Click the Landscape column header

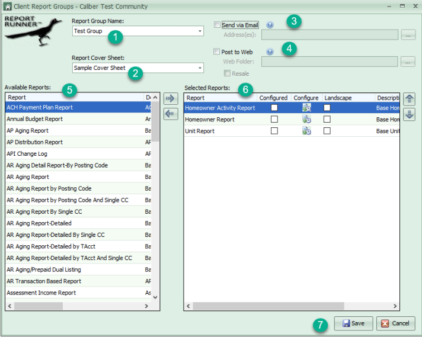tap(349, 98)
